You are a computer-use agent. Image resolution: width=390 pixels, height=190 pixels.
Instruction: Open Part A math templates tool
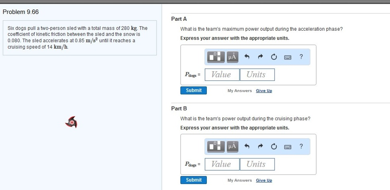(216, 57)
